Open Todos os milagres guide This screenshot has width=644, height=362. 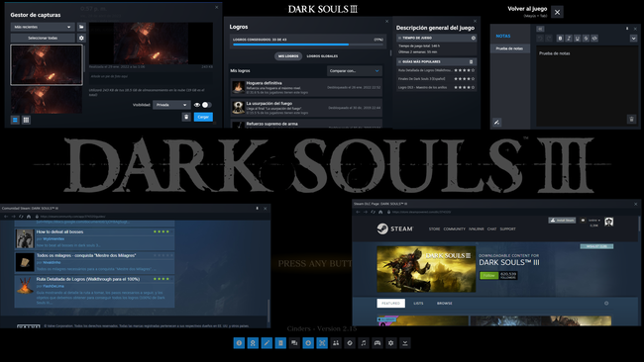[x=95, y=262]
